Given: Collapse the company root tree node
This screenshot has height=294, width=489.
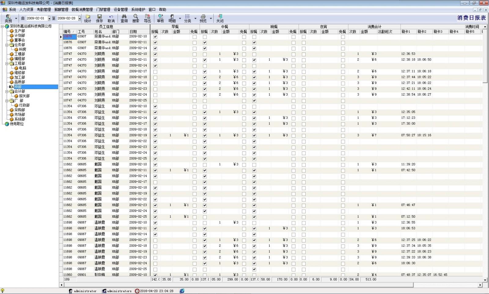Looking at the screenshot, I should 2,26.
